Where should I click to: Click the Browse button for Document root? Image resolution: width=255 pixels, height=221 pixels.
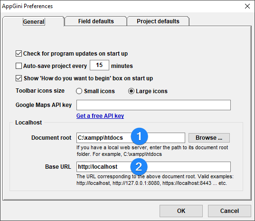(209, 138)
